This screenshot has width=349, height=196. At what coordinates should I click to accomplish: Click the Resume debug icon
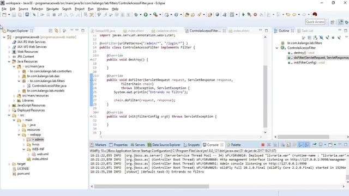42,15
